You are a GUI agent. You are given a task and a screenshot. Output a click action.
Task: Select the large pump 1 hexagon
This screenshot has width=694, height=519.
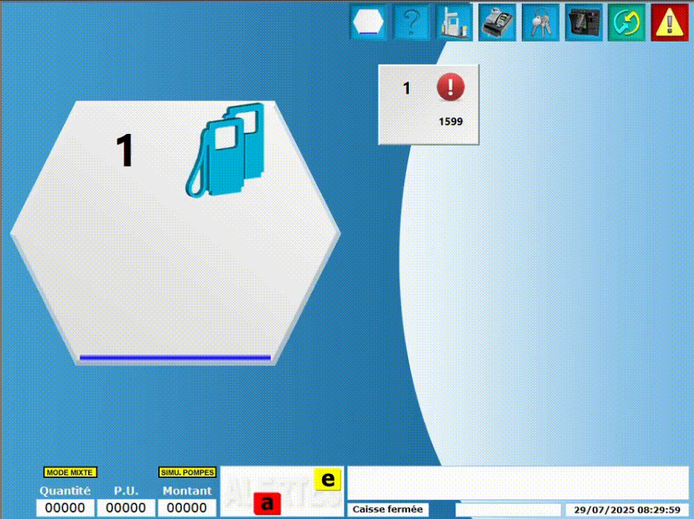(176, 232)
